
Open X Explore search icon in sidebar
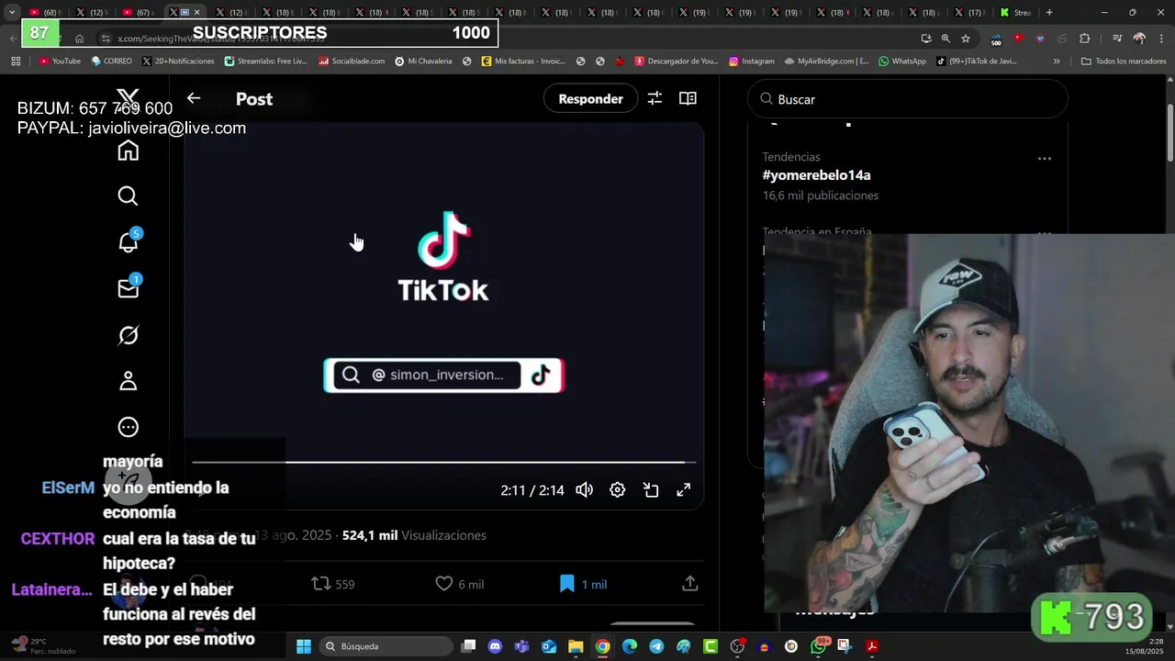(129, 196)
